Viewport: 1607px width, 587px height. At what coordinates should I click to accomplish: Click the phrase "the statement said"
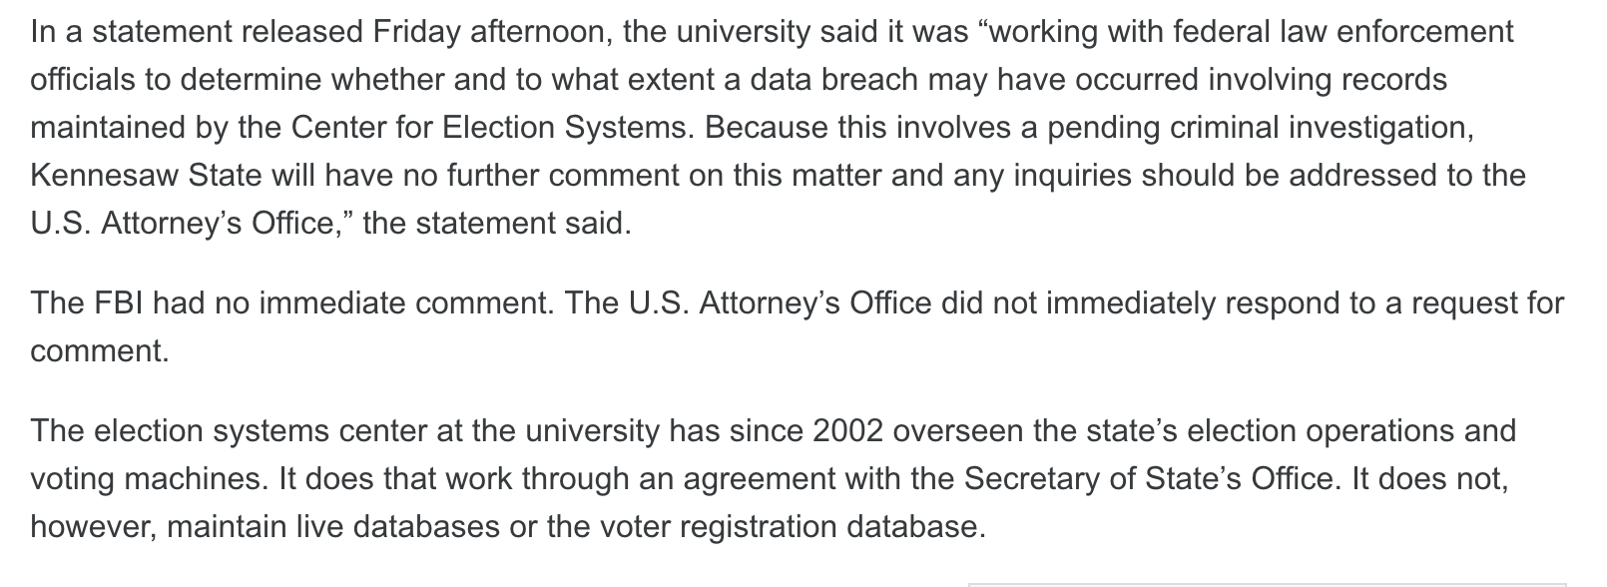(497, 224)
